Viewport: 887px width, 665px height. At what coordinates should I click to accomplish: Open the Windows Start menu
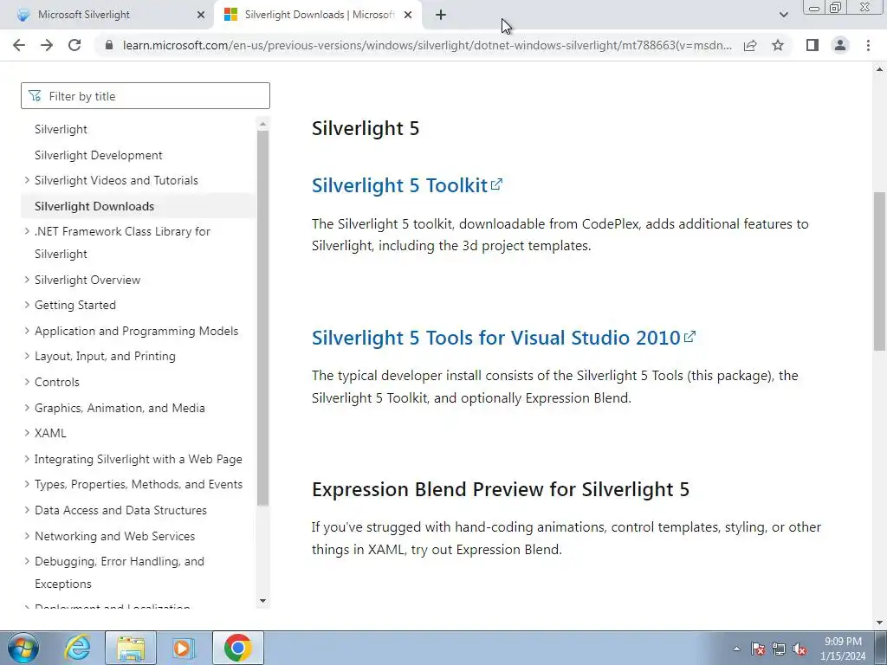[x=23, y=648]
